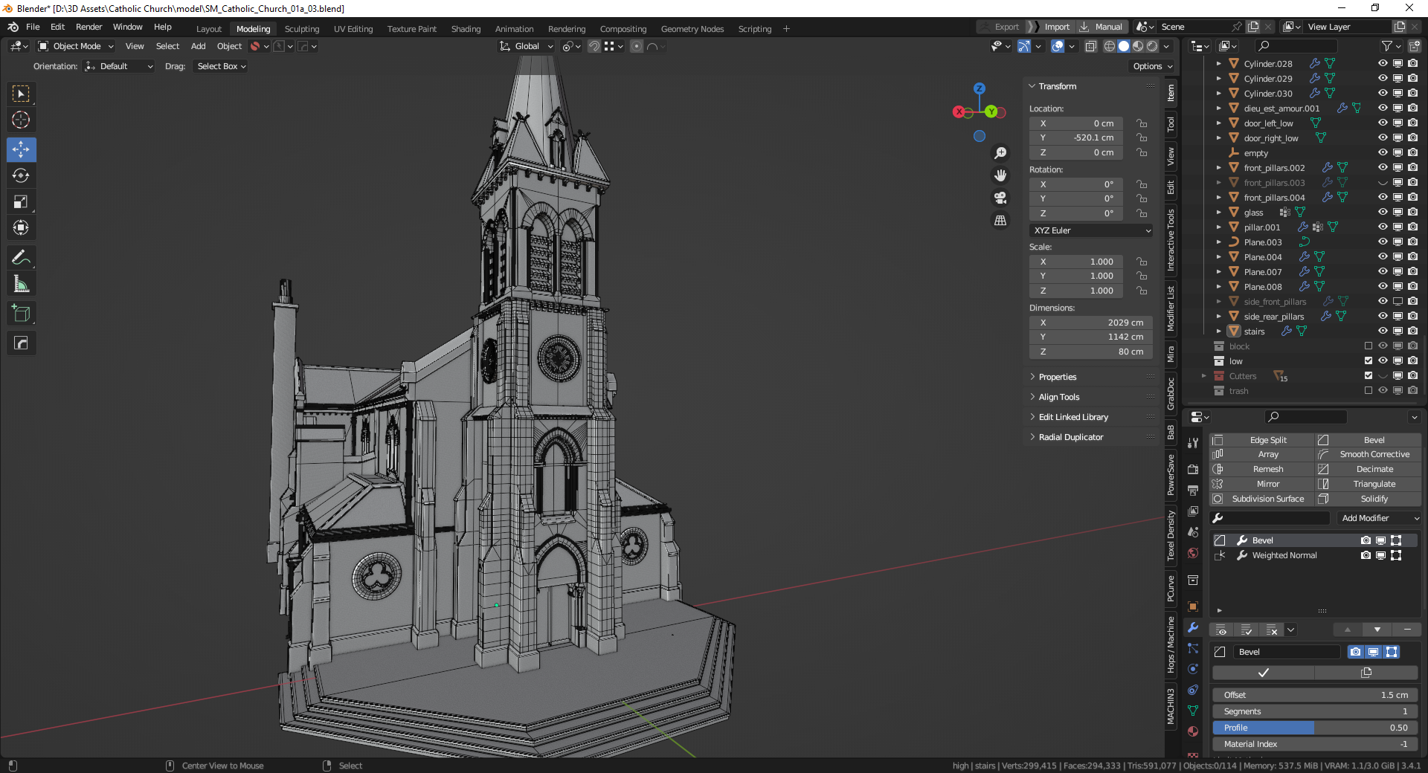Open the Material properties tab
The height and width of the screenshot is (773, 1428).
point(1193,731)
